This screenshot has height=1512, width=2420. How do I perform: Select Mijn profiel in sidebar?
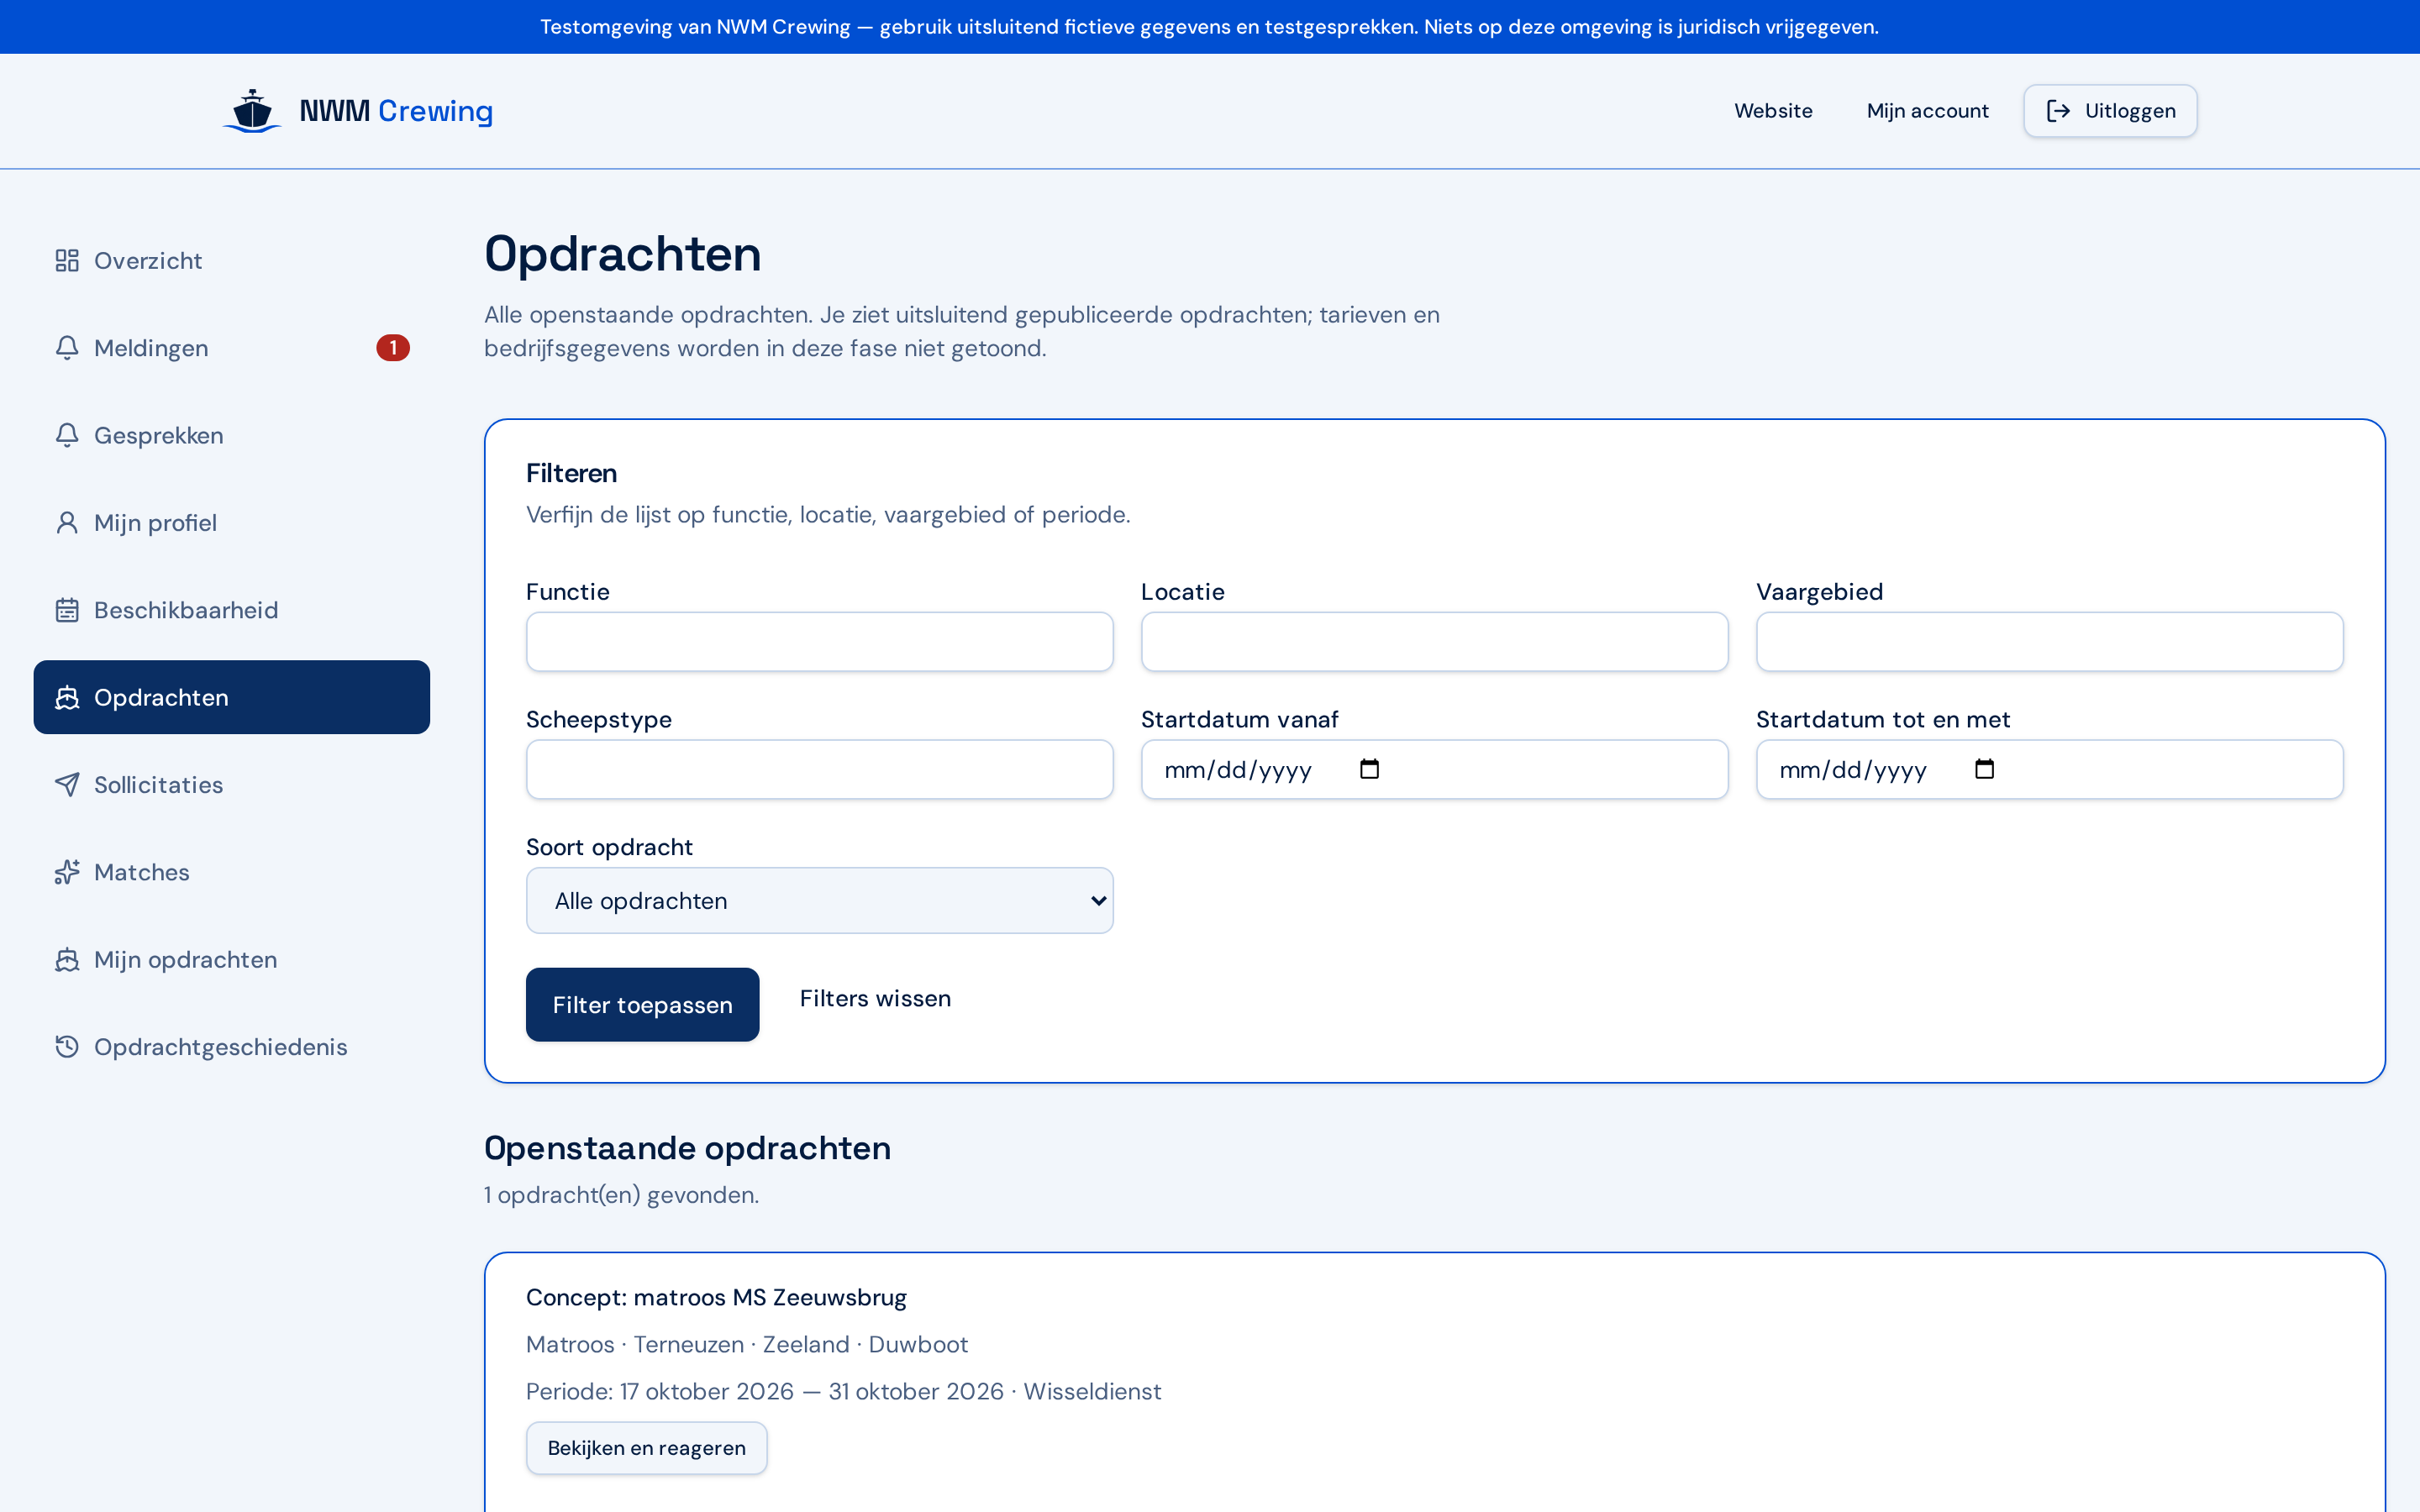(232, 523)
